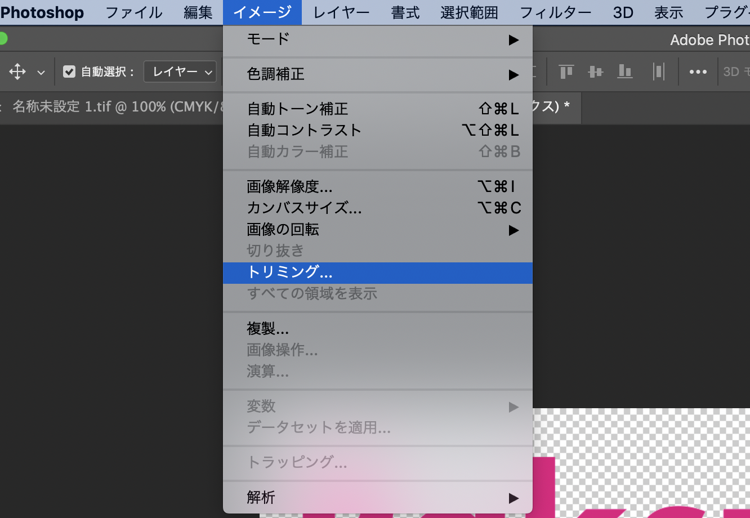This screenshot has height=518, width=750.
Task: Click the green window zoom button
Action: click(x=2, y=39)
